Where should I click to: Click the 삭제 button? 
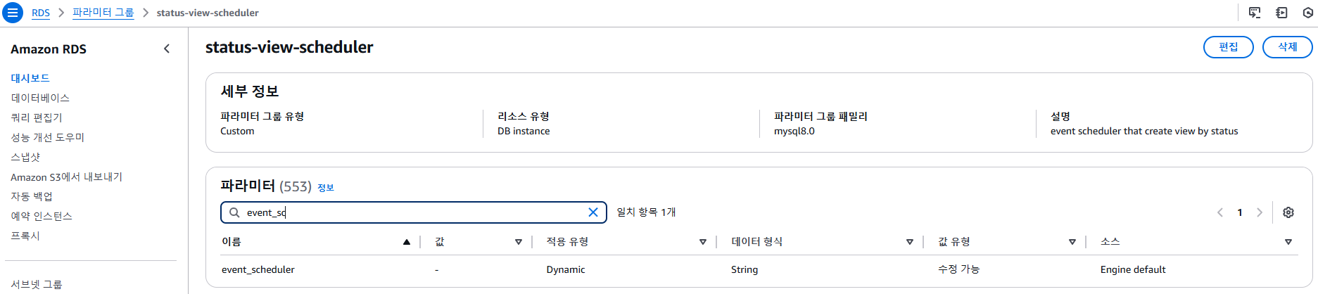(1287, 47)
